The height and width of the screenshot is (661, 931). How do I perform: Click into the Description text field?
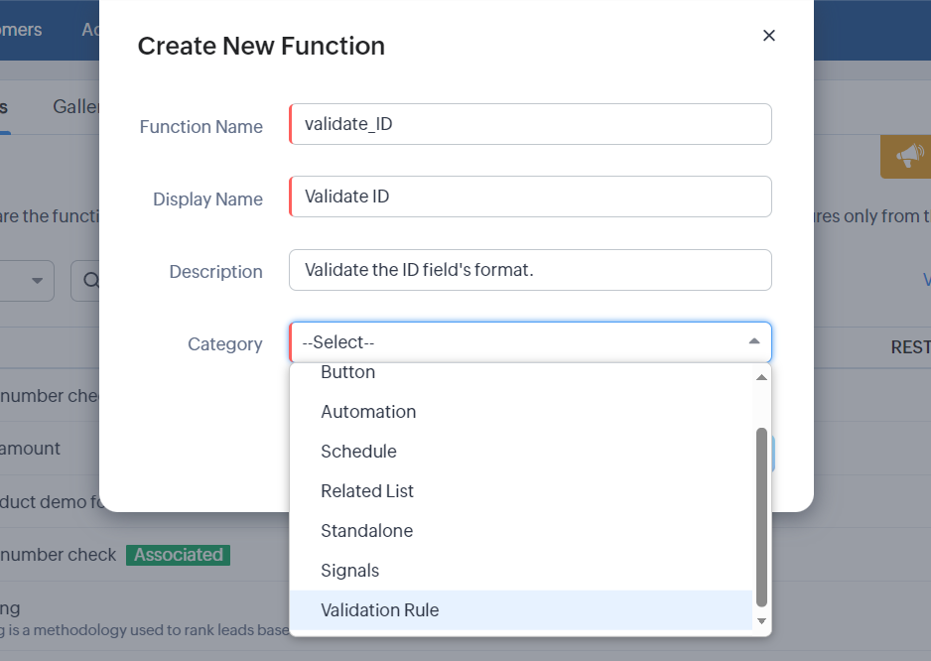click(x=530, y=270)
